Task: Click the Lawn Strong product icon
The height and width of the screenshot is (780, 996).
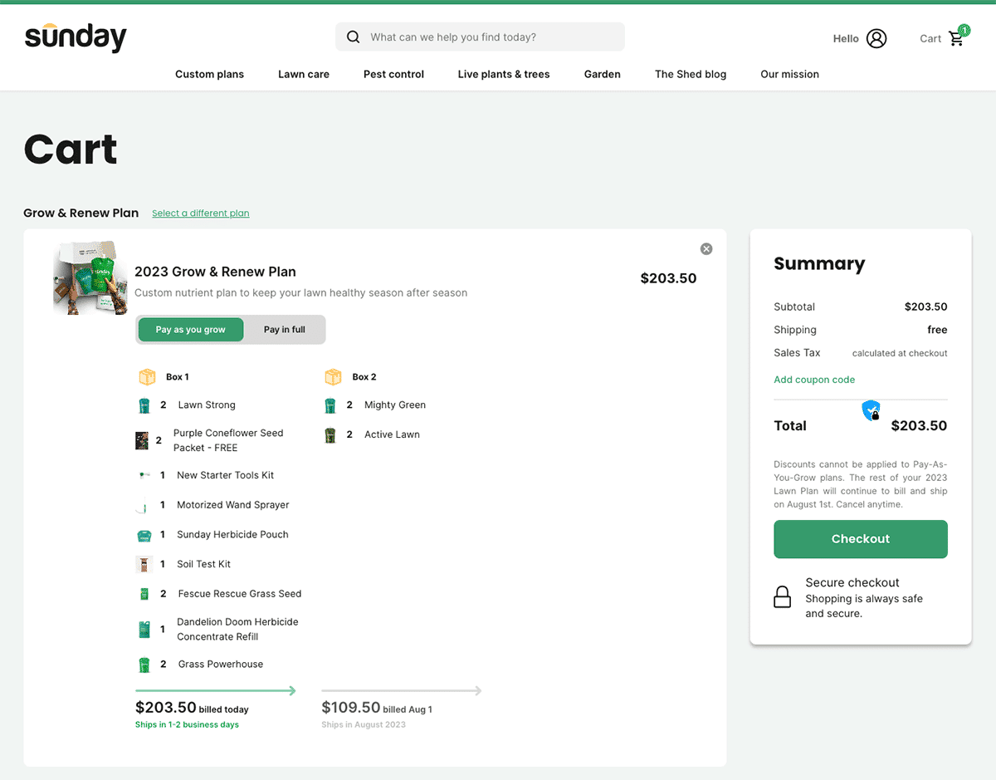Action: (144, 405)
